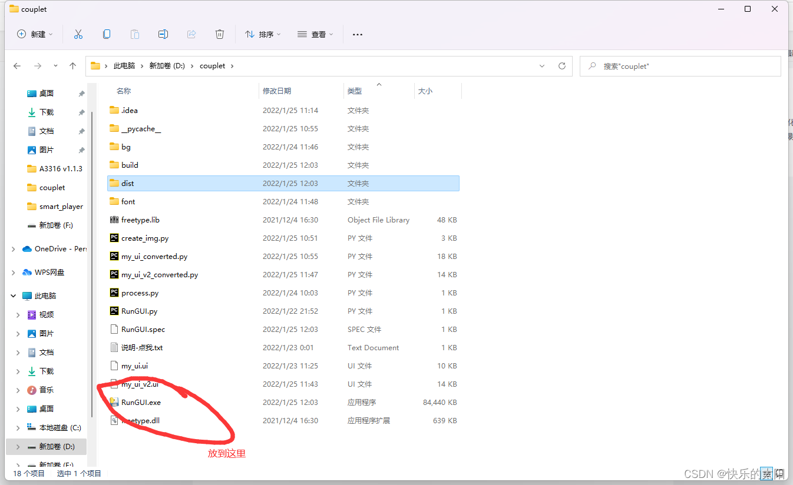Select the freetype.dll file row
The image size is (793, 485).
point(283,421)
